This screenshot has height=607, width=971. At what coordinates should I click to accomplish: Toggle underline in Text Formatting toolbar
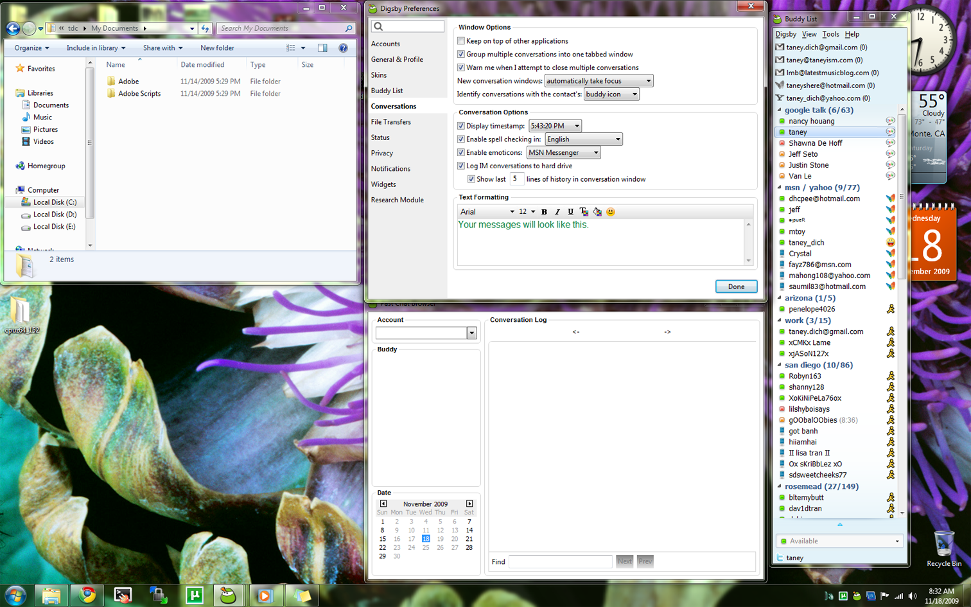coord(570,212)
